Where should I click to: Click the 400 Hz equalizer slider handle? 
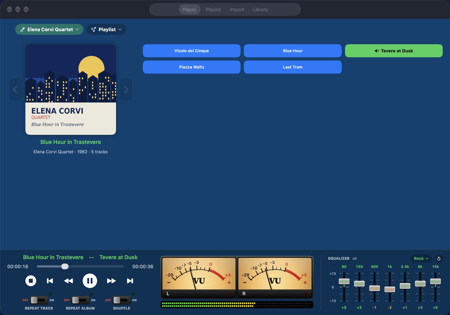tap(374, 288)
